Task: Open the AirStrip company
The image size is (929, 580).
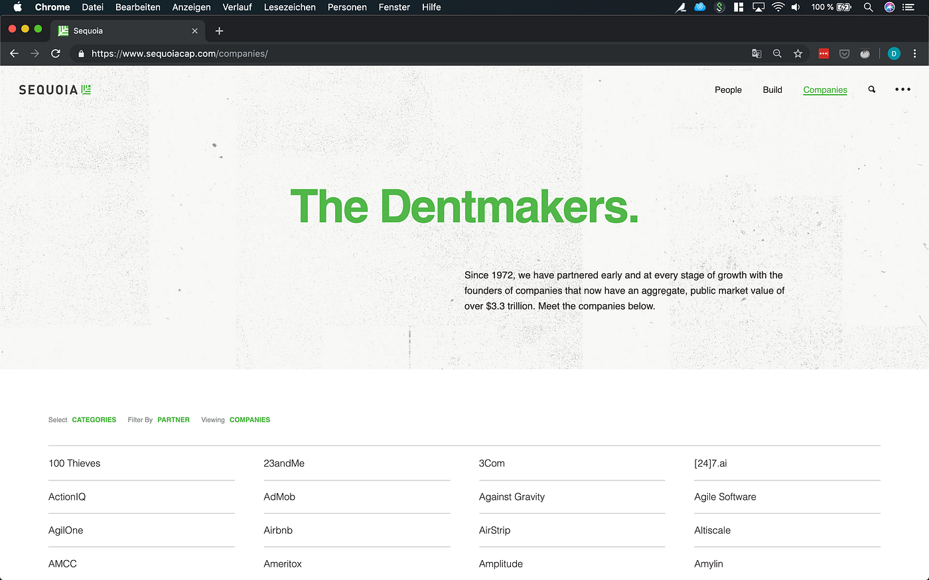Action: [494, 530]
